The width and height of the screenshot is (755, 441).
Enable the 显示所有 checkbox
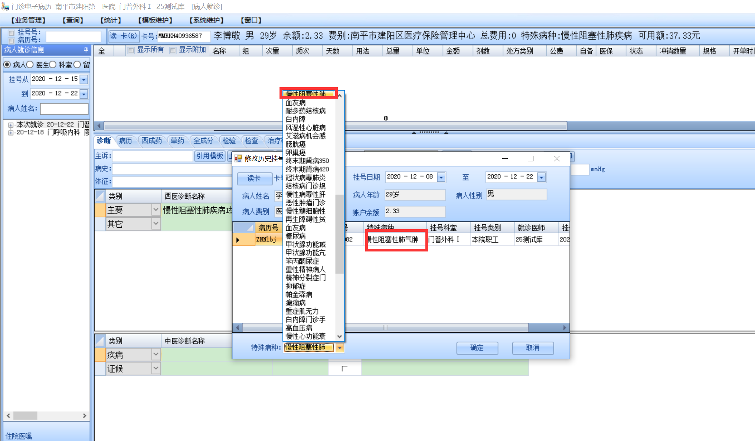131,50
